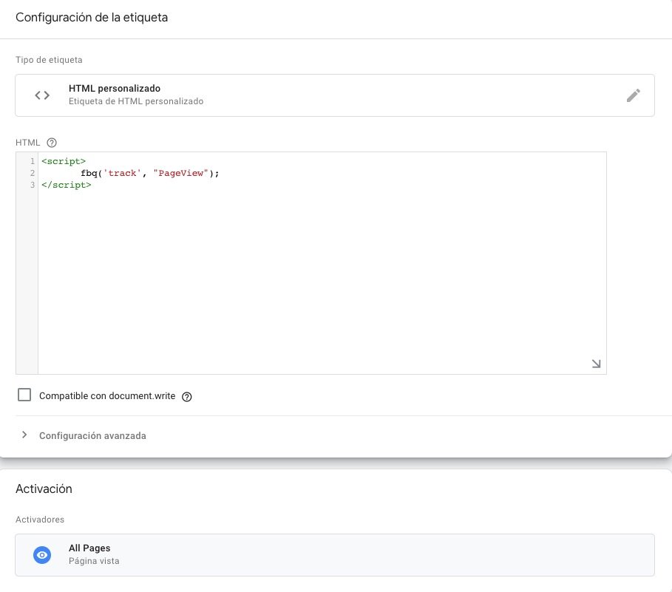Click the eye icon of All Pages trigger
The height and width of the screenshot is (592, 672).
(x=42, y=555)
